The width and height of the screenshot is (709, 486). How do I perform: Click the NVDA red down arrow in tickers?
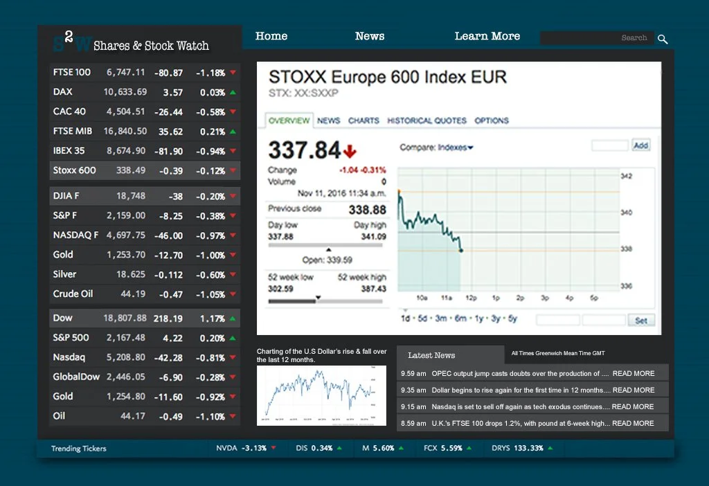pos(273,448)
